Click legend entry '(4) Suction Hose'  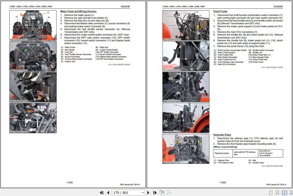coord(256,162)
